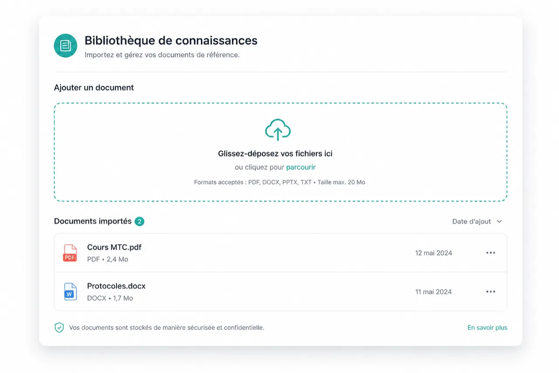Click the accepted formats hint text
The width and height of the screenshot is (559, 373).
pyautogui.click(x=279, y=182)
